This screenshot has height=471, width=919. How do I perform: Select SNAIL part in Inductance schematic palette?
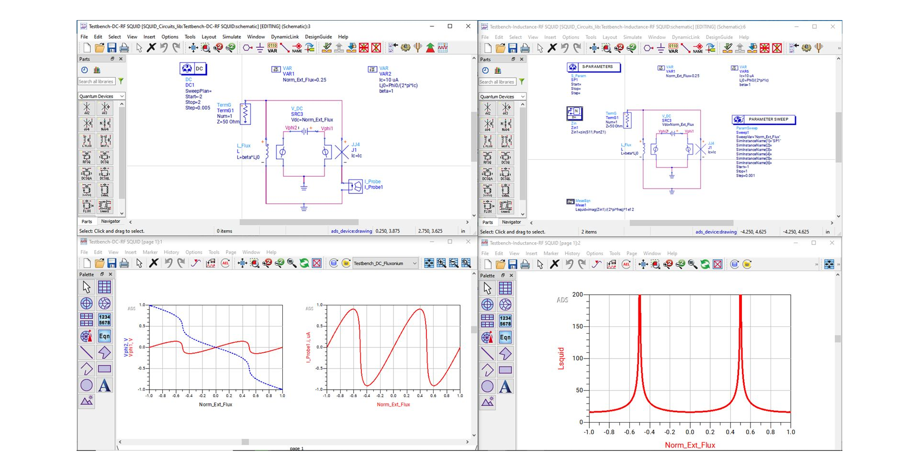[x=505, y=191]
